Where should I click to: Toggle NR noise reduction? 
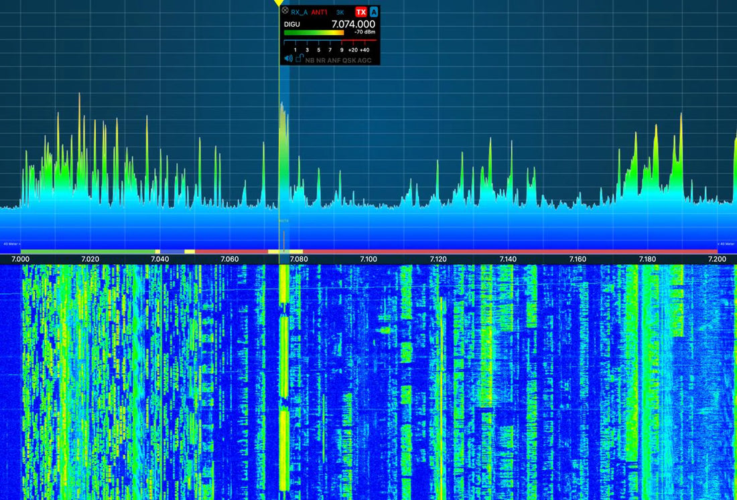point(321,60)
